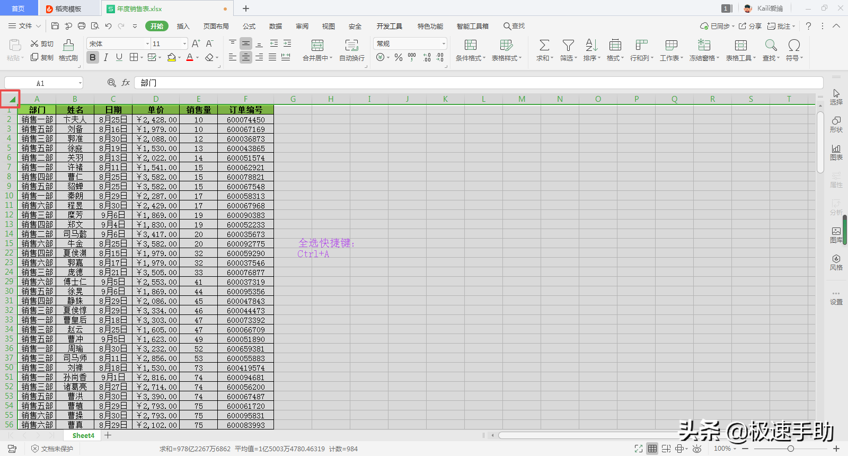The image size is (848, 456).
Task: Open the Chart (图表) sidebar tool
Action: tap(836, 152)
